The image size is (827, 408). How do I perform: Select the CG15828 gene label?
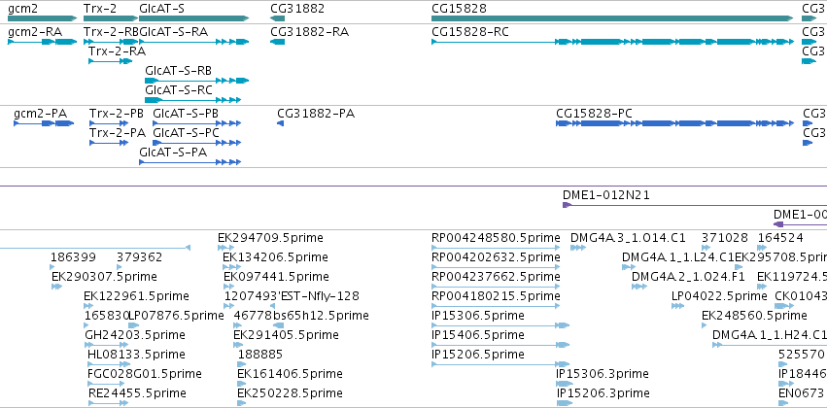(459, 9)
